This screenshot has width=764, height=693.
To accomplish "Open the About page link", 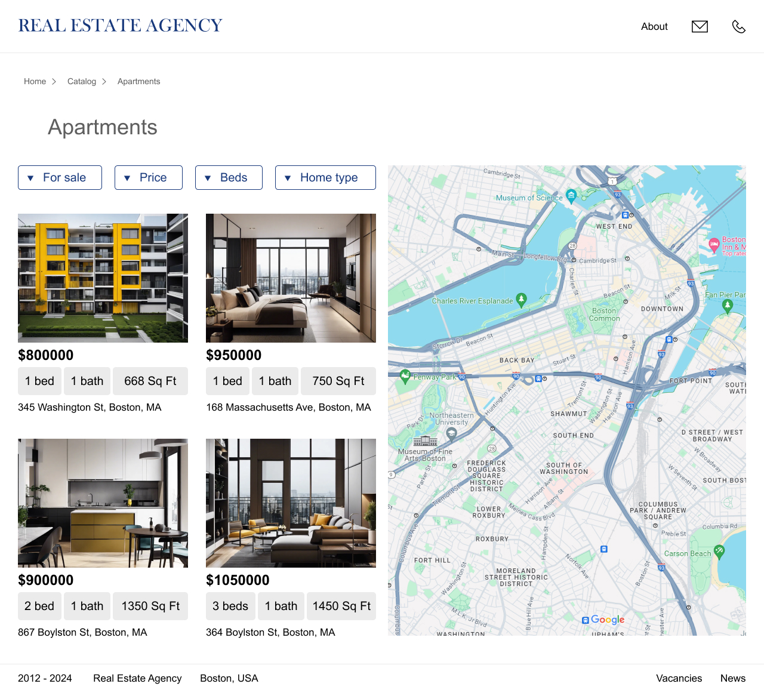I will tap(654, 26).
